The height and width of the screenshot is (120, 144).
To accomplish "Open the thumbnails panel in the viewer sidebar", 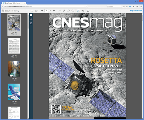I will pyautogui.click(x=31, y=15).
